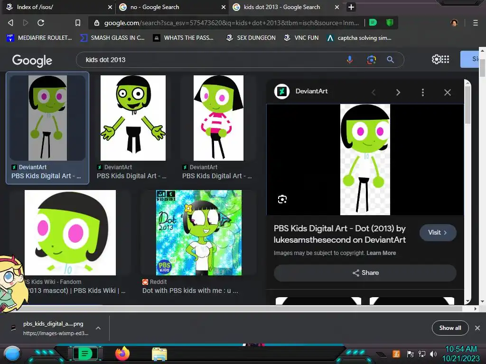Submit the search with the magnifier icon
The height and width of the screenshot is (364, 486).
tap(390, 59)
